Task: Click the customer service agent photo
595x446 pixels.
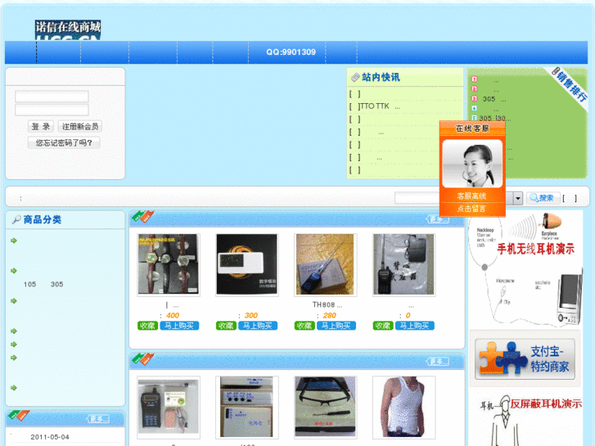Action: 472,163
